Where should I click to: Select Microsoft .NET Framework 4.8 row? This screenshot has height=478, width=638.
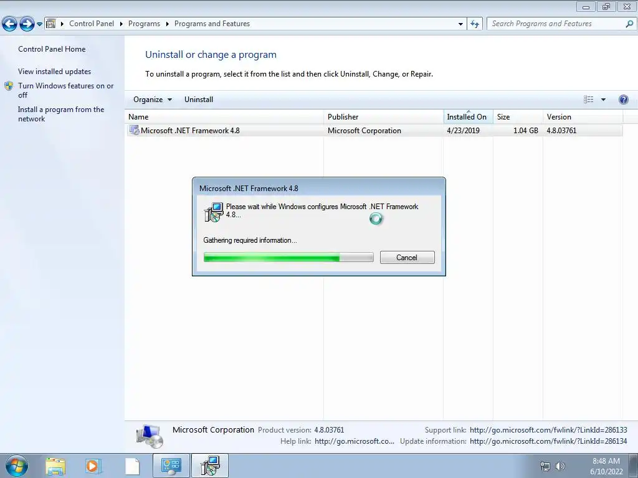[374, 131]
